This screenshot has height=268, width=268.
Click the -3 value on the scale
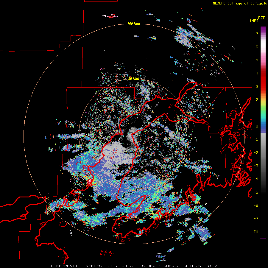(256, 166)
